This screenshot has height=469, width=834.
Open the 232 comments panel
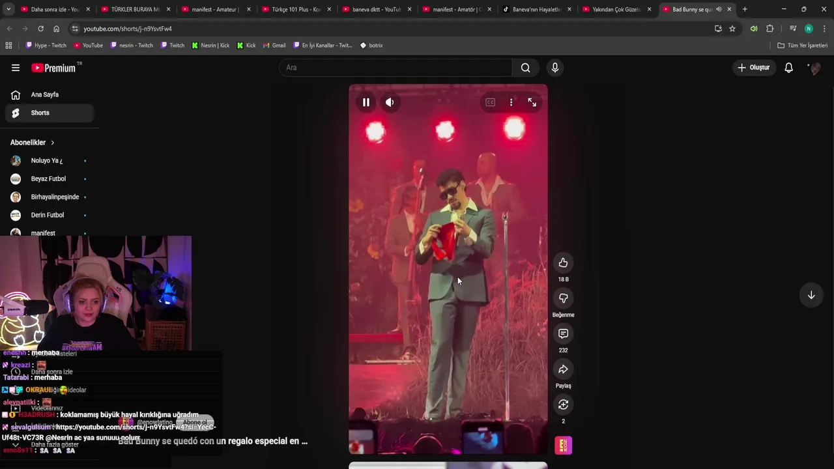click(564, 334)
